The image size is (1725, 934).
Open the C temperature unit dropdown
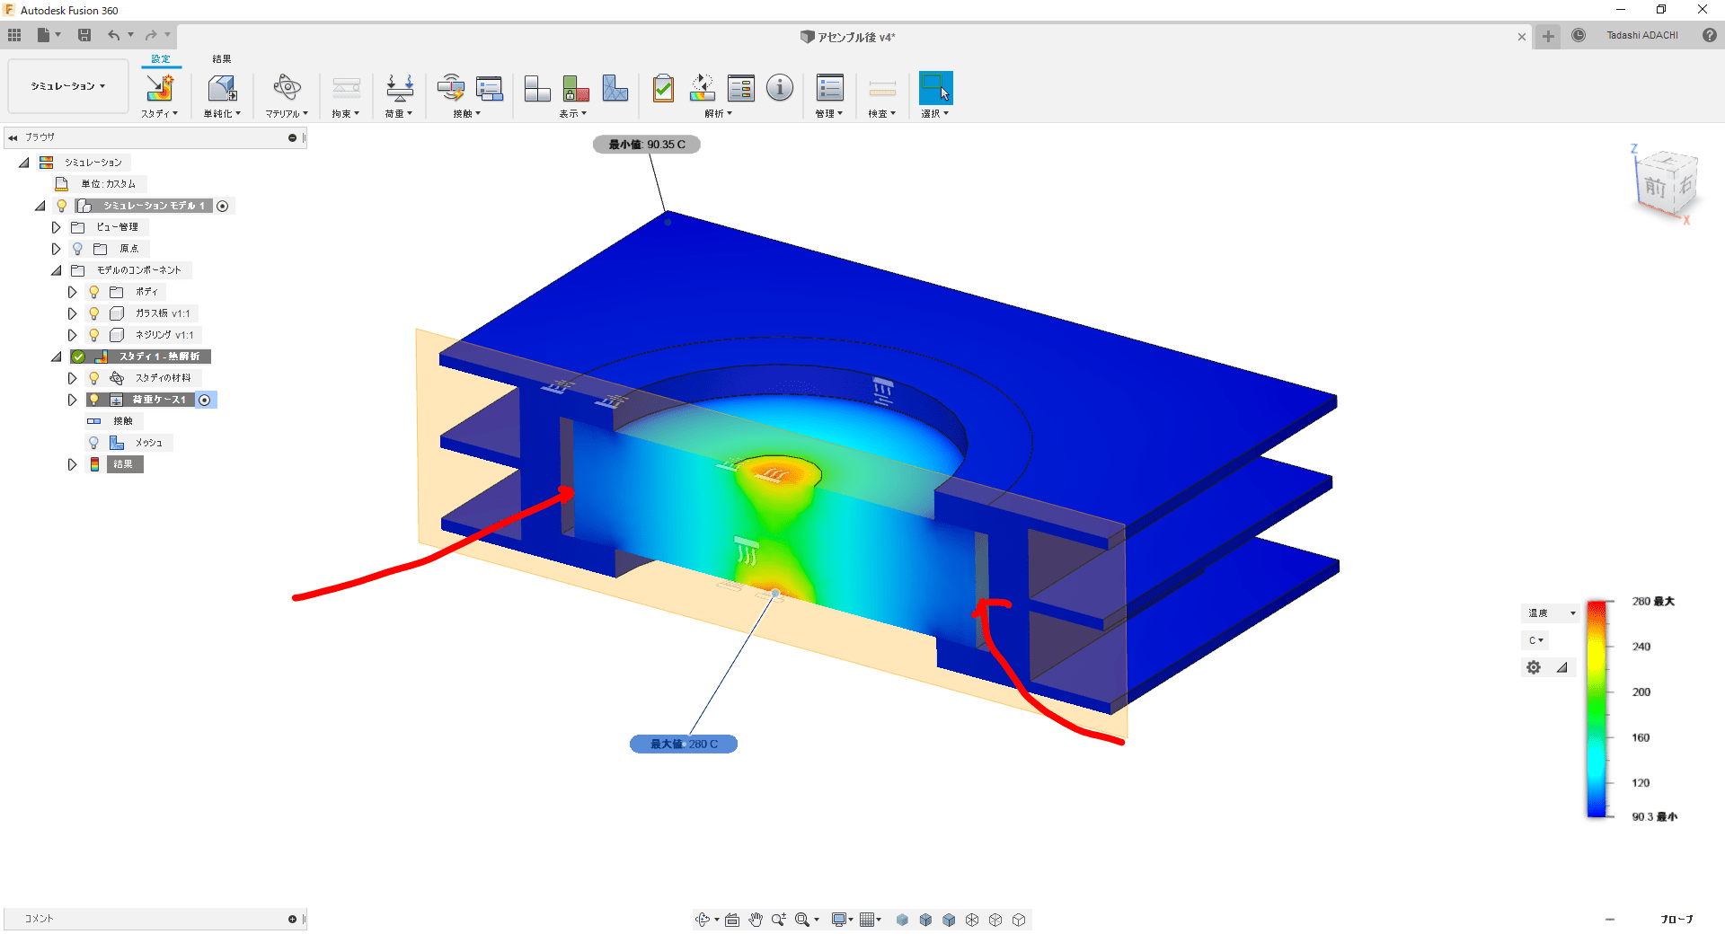[1535, 639]
